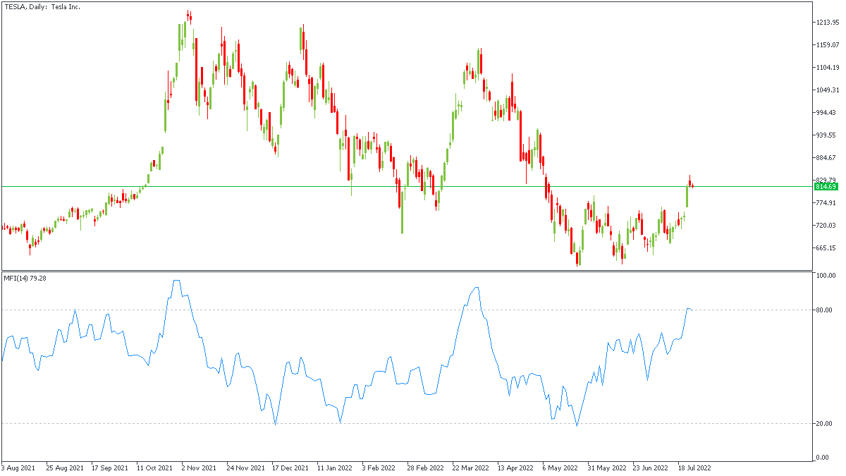This screenshot has width=846, height=476.
Task: Click the 6 May 2022 date label
Action: coord(561,468)
